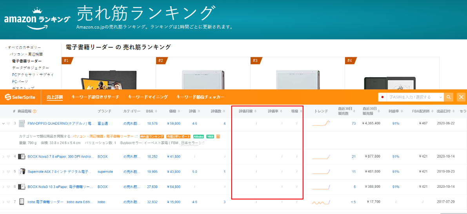This screenshot has width=467, height=214.
Task: Expand the kobo row details
Action: pos(4,202)
